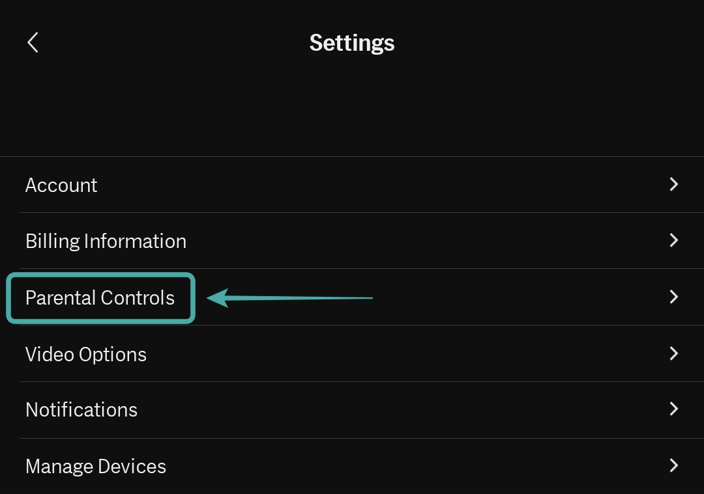Viewport: 704px width, 494px height.
Task: Open the Video Options label
Action: coord(86,355)
